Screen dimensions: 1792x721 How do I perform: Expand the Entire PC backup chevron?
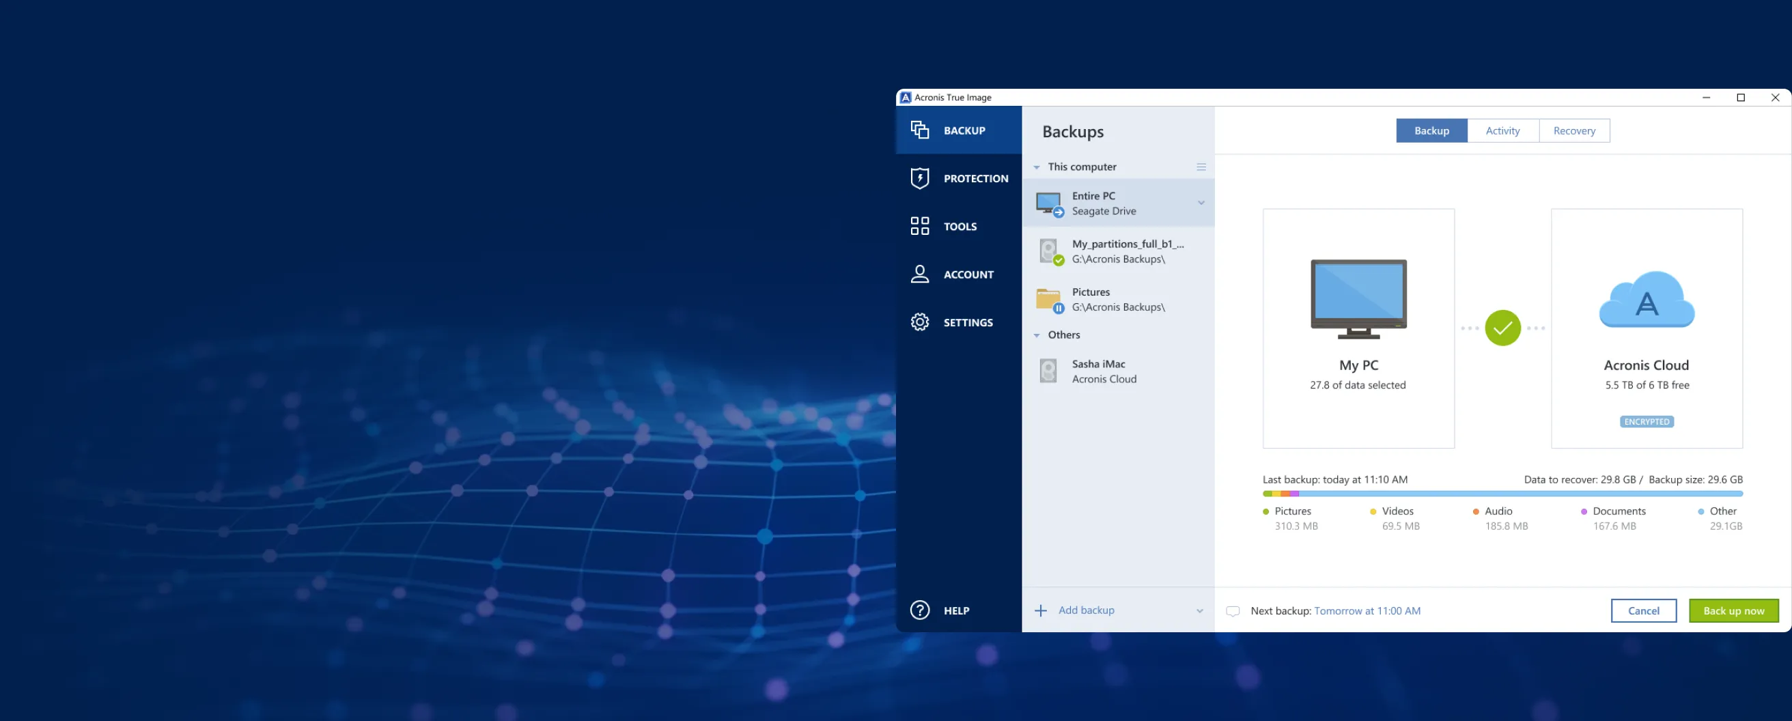click(x=1201, y=203)
